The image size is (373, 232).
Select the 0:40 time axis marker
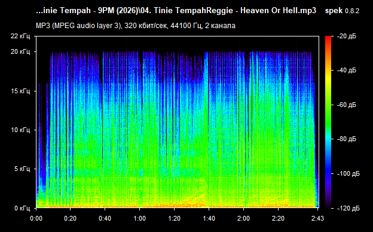tap(105, 218)
